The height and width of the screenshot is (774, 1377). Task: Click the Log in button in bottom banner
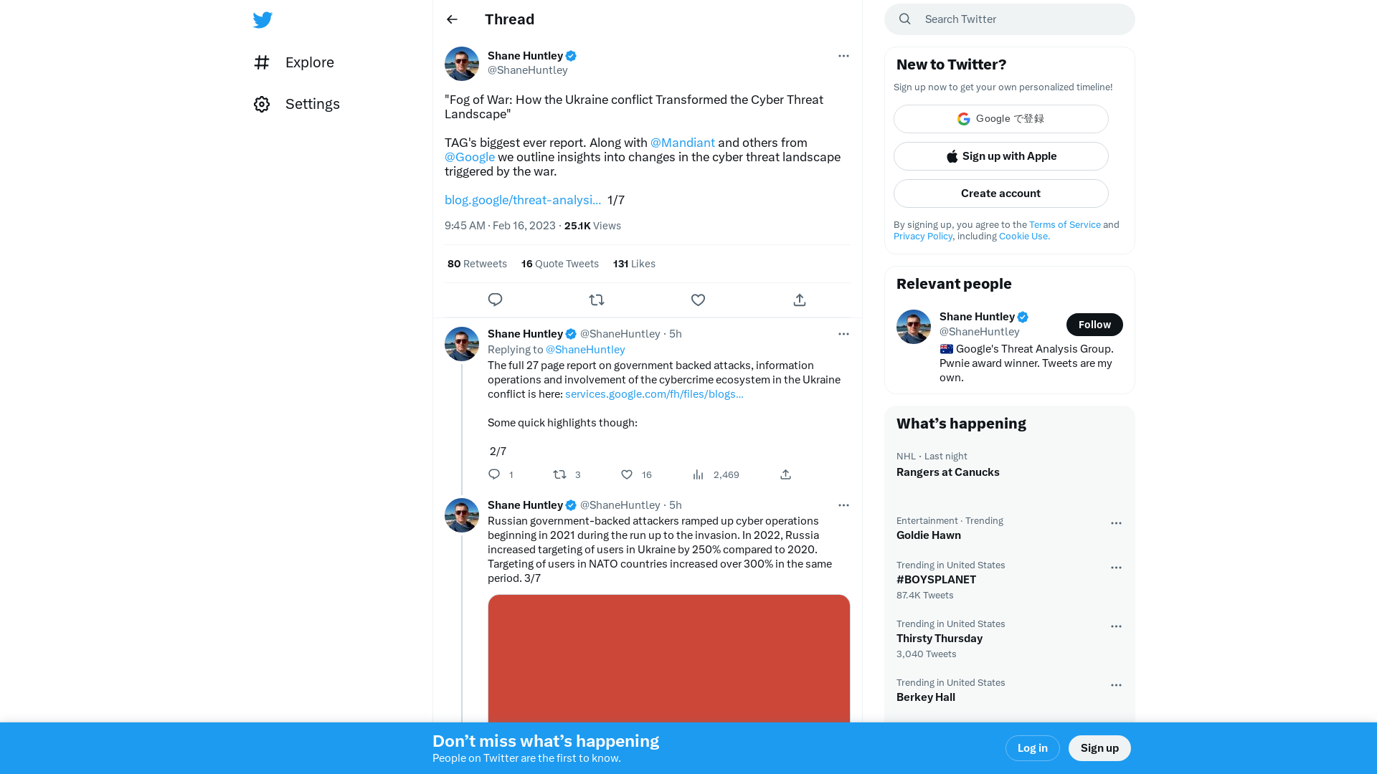1032,747
